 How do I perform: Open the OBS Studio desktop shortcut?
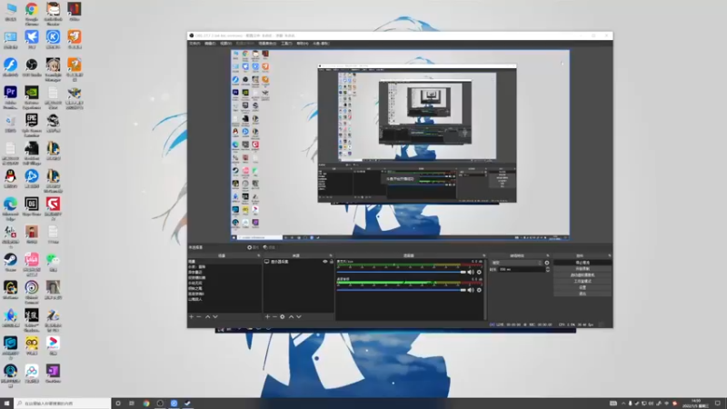coord(32,67)
